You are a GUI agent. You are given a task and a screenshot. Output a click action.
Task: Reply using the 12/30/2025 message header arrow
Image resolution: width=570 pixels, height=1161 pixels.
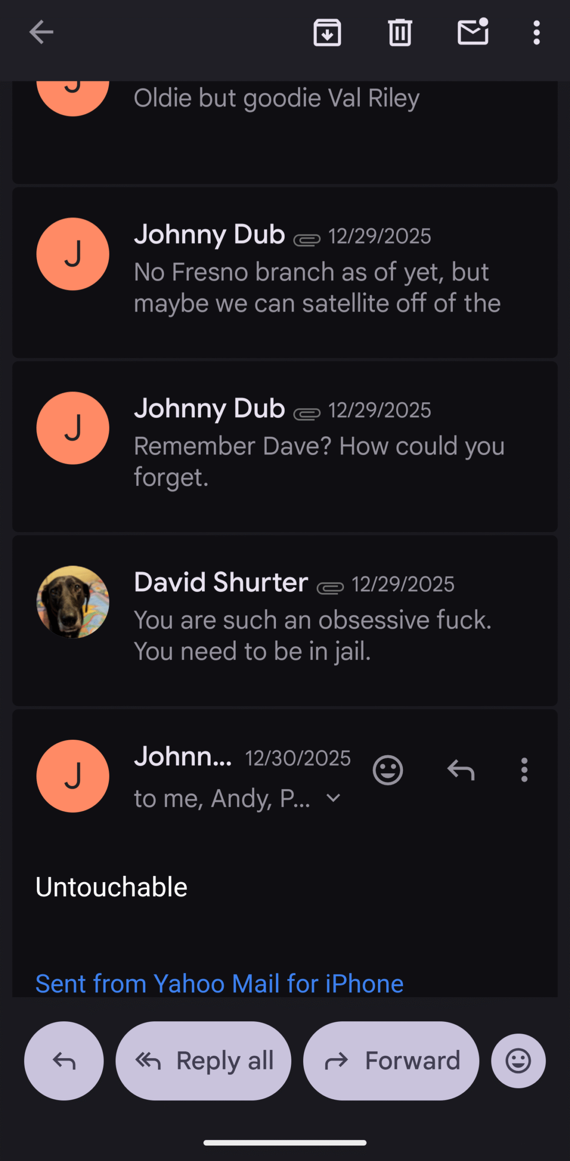point(461,770)
